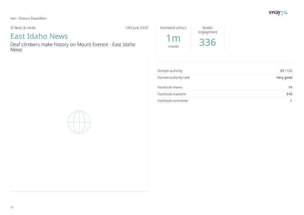304x215 pixels.
Task: Click the swaypr logo
Action: 278,13
